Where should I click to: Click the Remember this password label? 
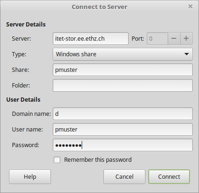tap(98, 160)
